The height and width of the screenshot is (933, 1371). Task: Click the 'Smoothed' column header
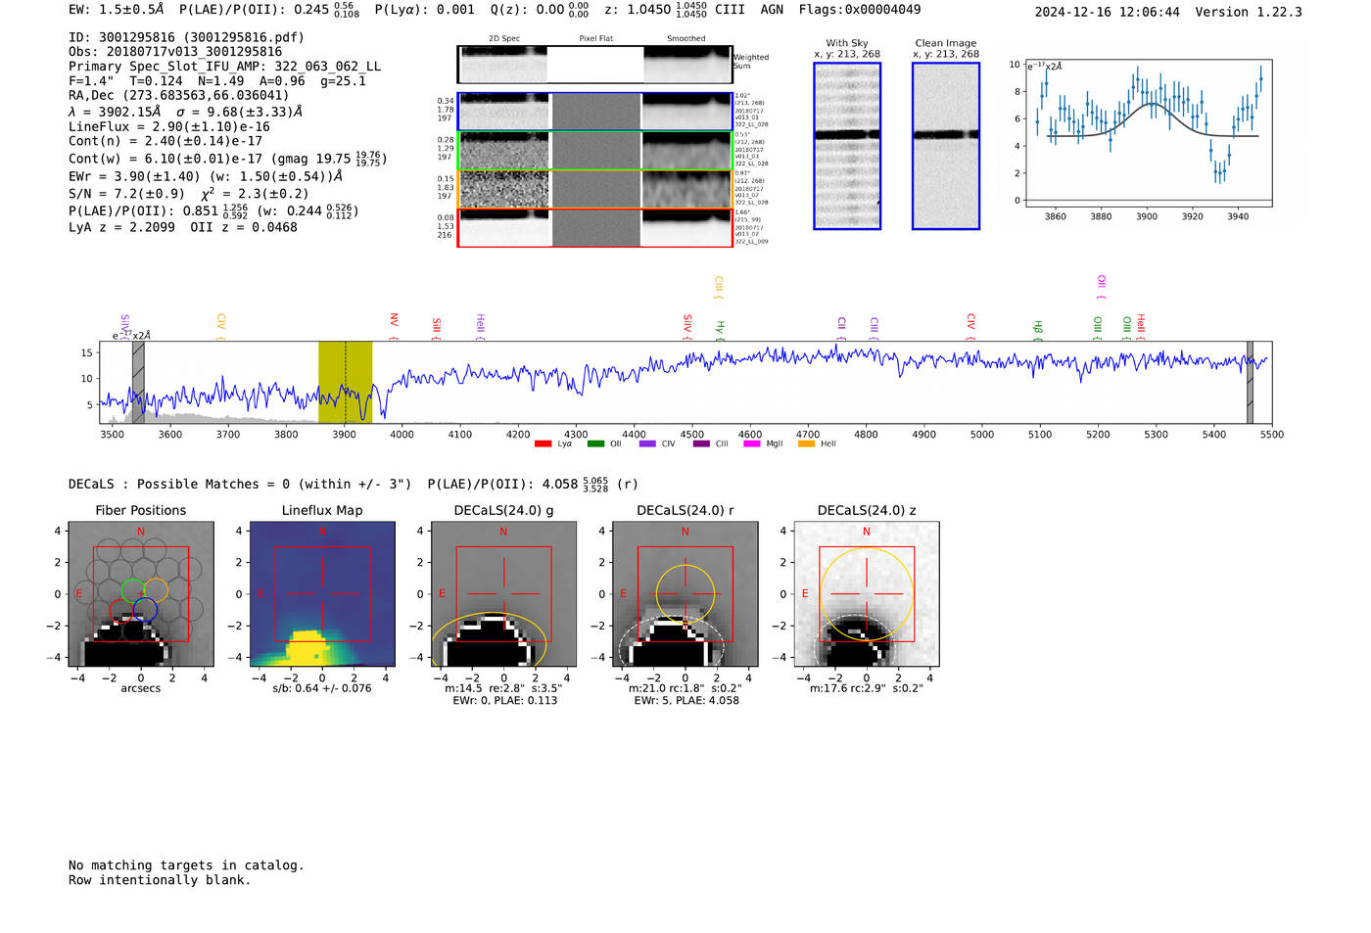tap(685, 39)
